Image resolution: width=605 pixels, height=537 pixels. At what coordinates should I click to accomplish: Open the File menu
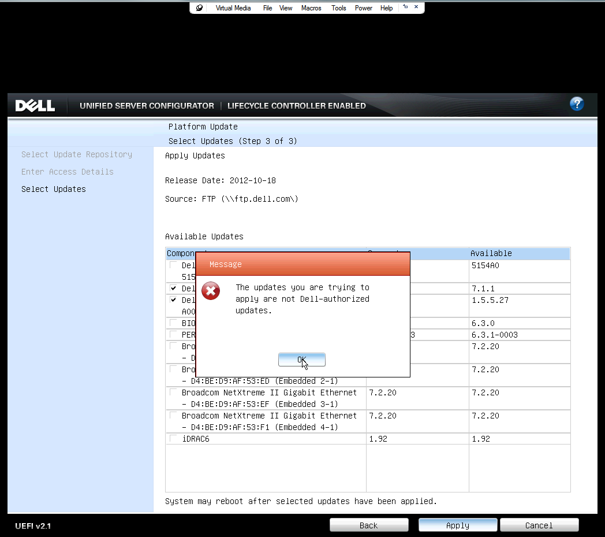(x=267, y=8)
